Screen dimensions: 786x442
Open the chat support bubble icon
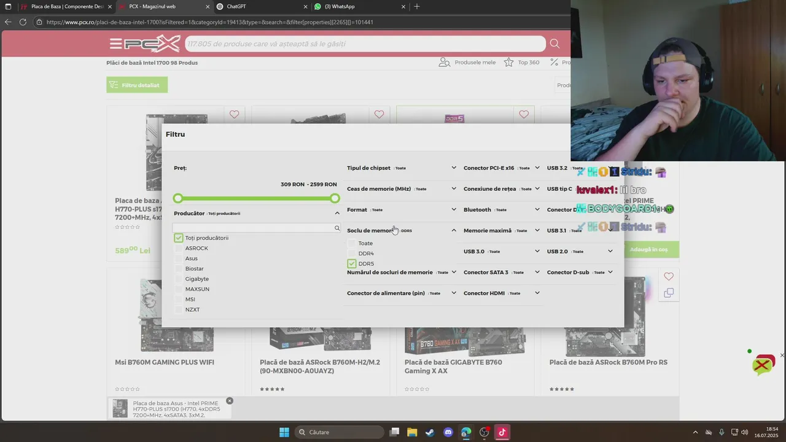[x=763, y=365]
